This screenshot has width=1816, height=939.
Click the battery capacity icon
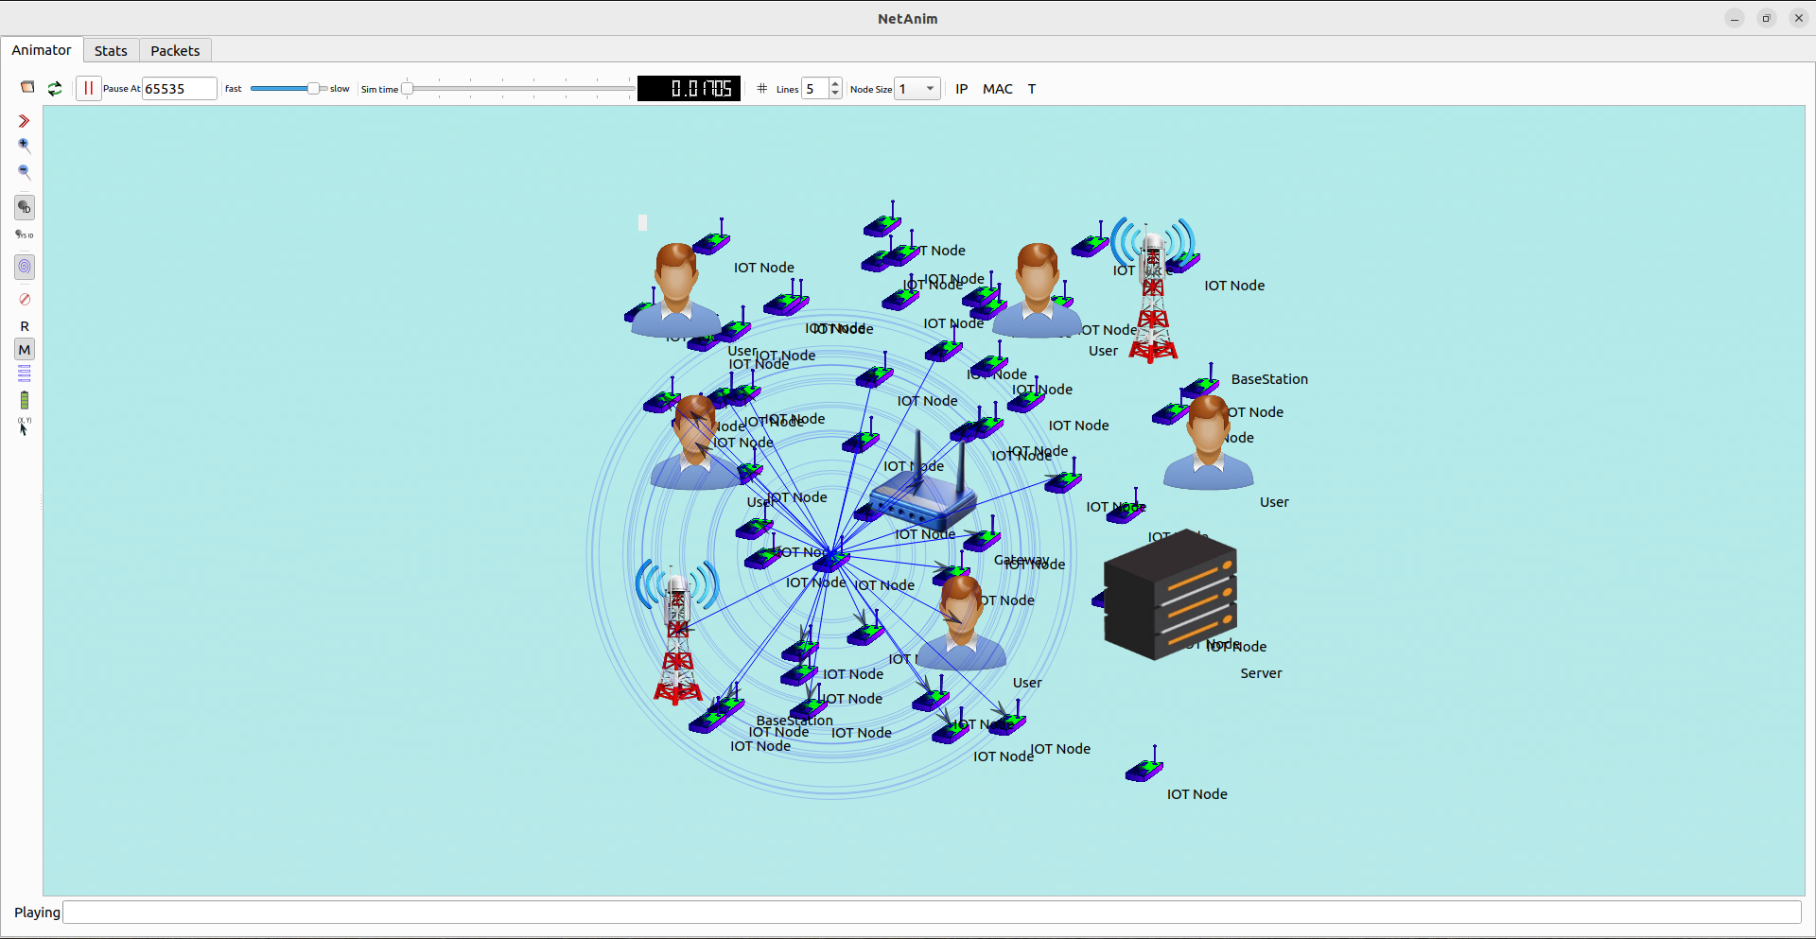[25, 400]
